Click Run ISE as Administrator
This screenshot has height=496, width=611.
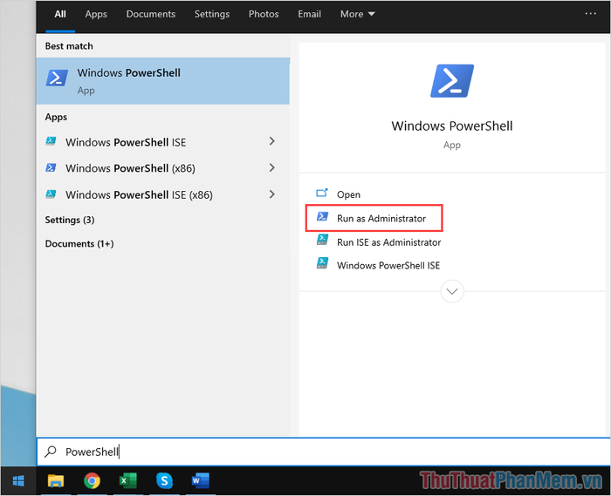(388, 242)
